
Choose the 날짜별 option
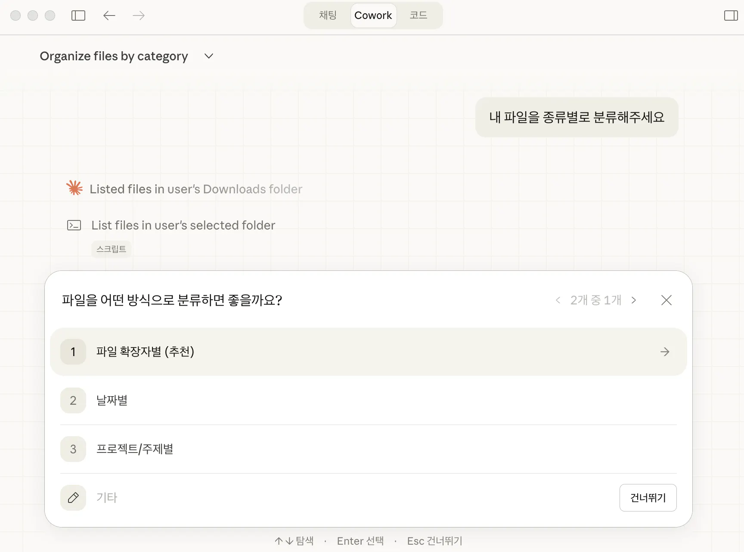112,400
